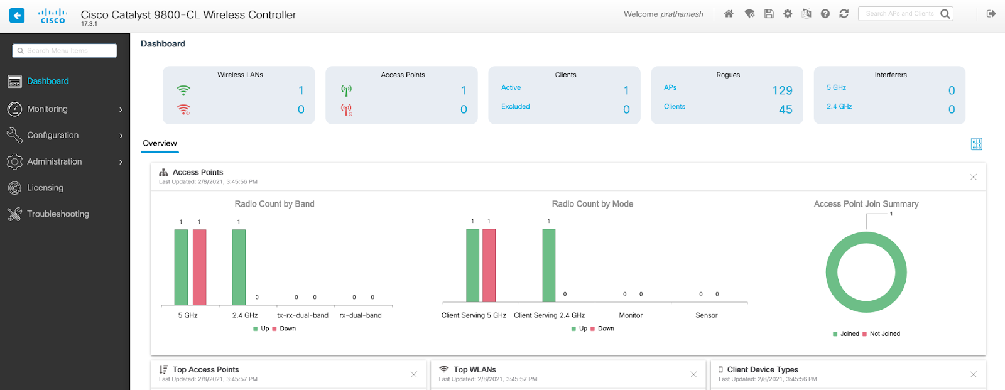Click the home icon in top toolbar

tap(729, 14)
